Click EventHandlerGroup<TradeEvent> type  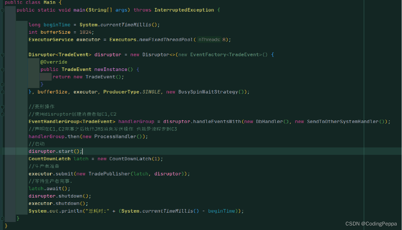click(72, 121)
